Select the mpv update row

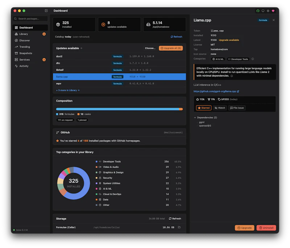[x=119, y=84]
